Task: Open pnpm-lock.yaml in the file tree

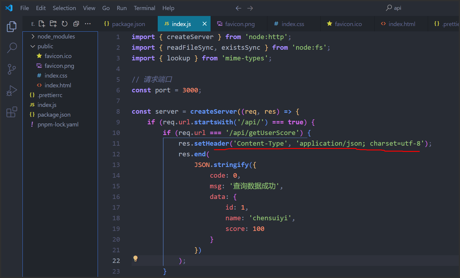Action: tap(60, 124)
